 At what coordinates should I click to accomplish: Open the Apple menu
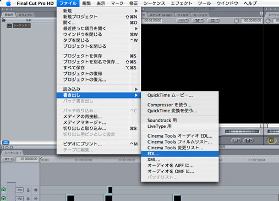click(x=8, y=3)
